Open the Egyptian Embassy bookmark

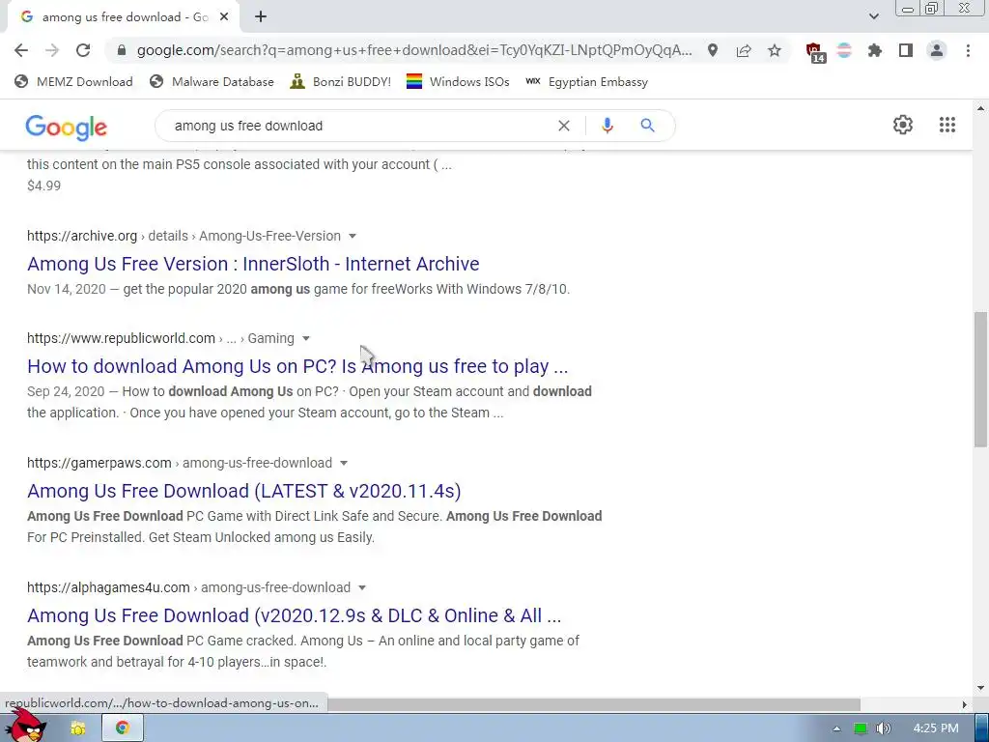click(586, 81)
